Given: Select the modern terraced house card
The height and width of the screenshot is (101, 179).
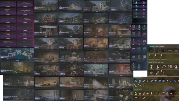Looking at the screenshot, I should [71, 18].
